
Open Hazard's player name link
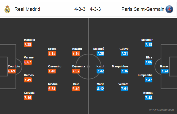point(77,49)
